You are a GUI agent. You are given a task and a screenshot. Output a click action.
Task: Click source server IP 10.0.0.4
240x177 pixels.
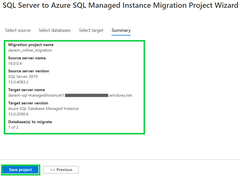point(15,64)
